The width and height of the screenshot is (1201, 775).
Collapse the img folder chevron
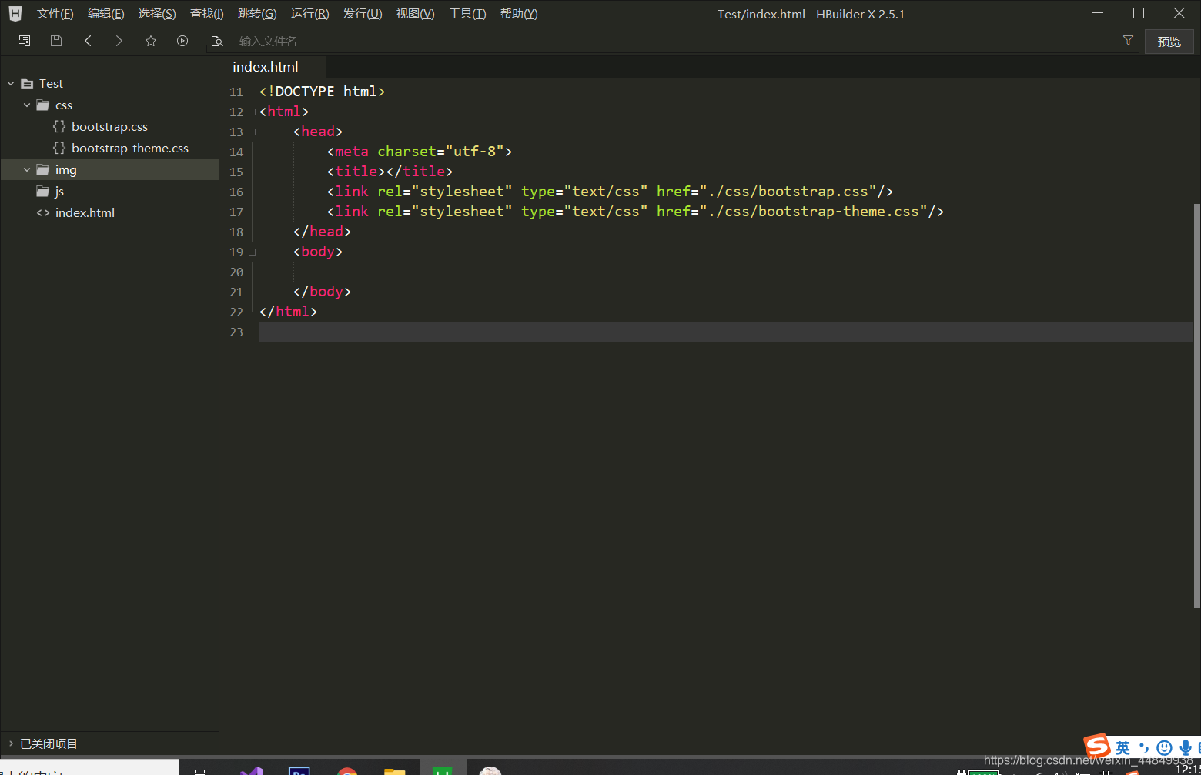[x=27, y=169]
